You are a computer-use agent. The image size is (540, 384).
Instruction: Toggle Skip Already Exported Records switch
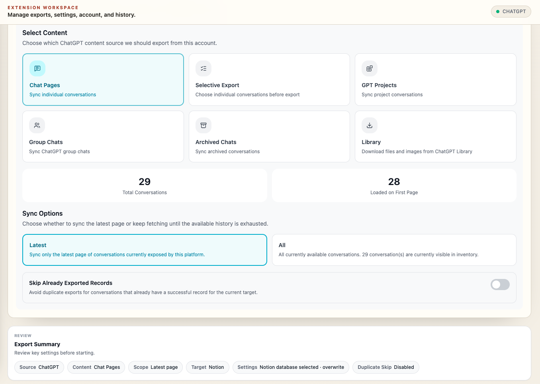pyautogui.click(x=500, y=285)
